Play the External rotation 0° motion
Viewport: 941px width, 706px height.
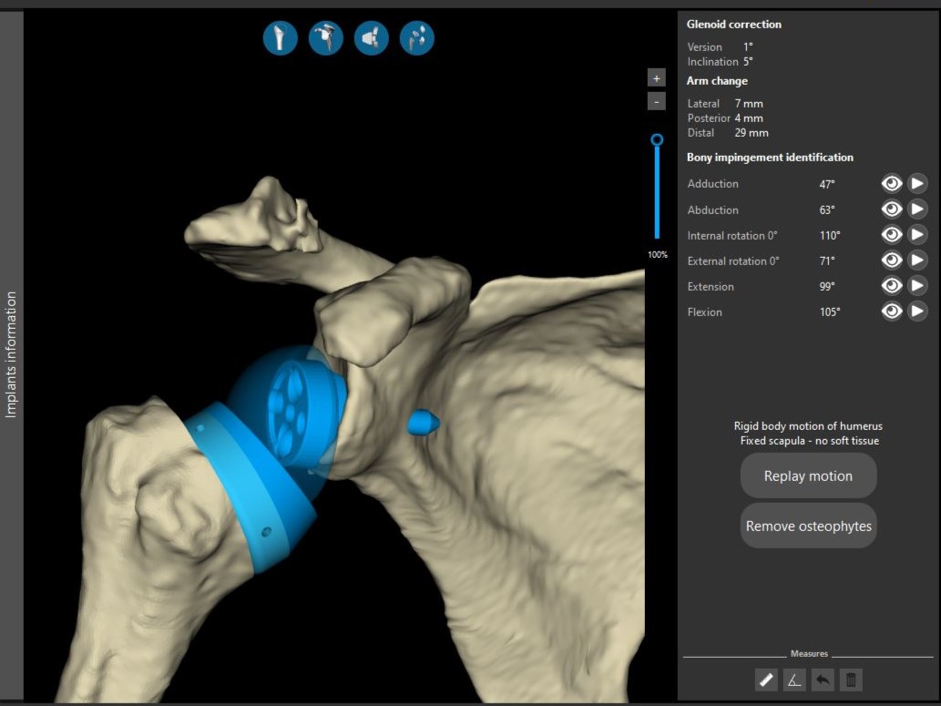click(917, 261)
